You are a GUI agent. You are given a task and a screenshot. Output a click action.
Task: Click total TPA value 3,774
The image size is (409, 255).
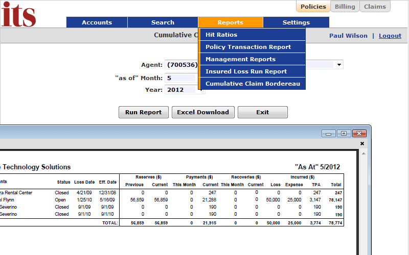[x=315, y=223]
